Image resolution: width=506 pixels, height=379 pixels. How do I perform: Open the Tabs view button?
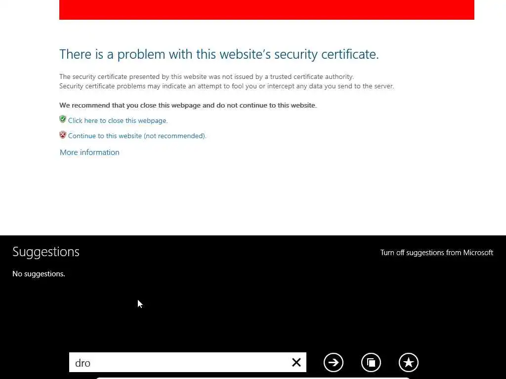371,362
